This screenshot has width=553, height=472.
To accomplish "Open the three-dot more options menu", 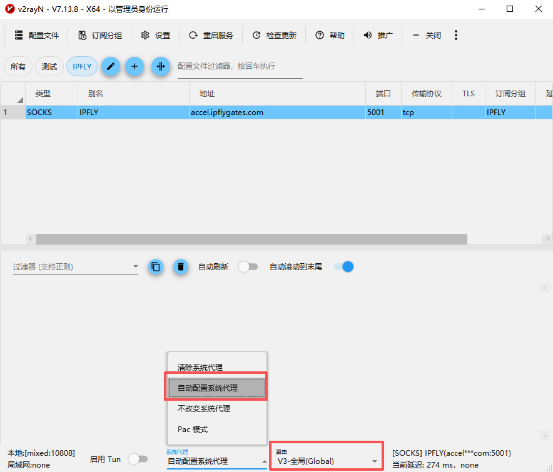I will coord(456,36).
